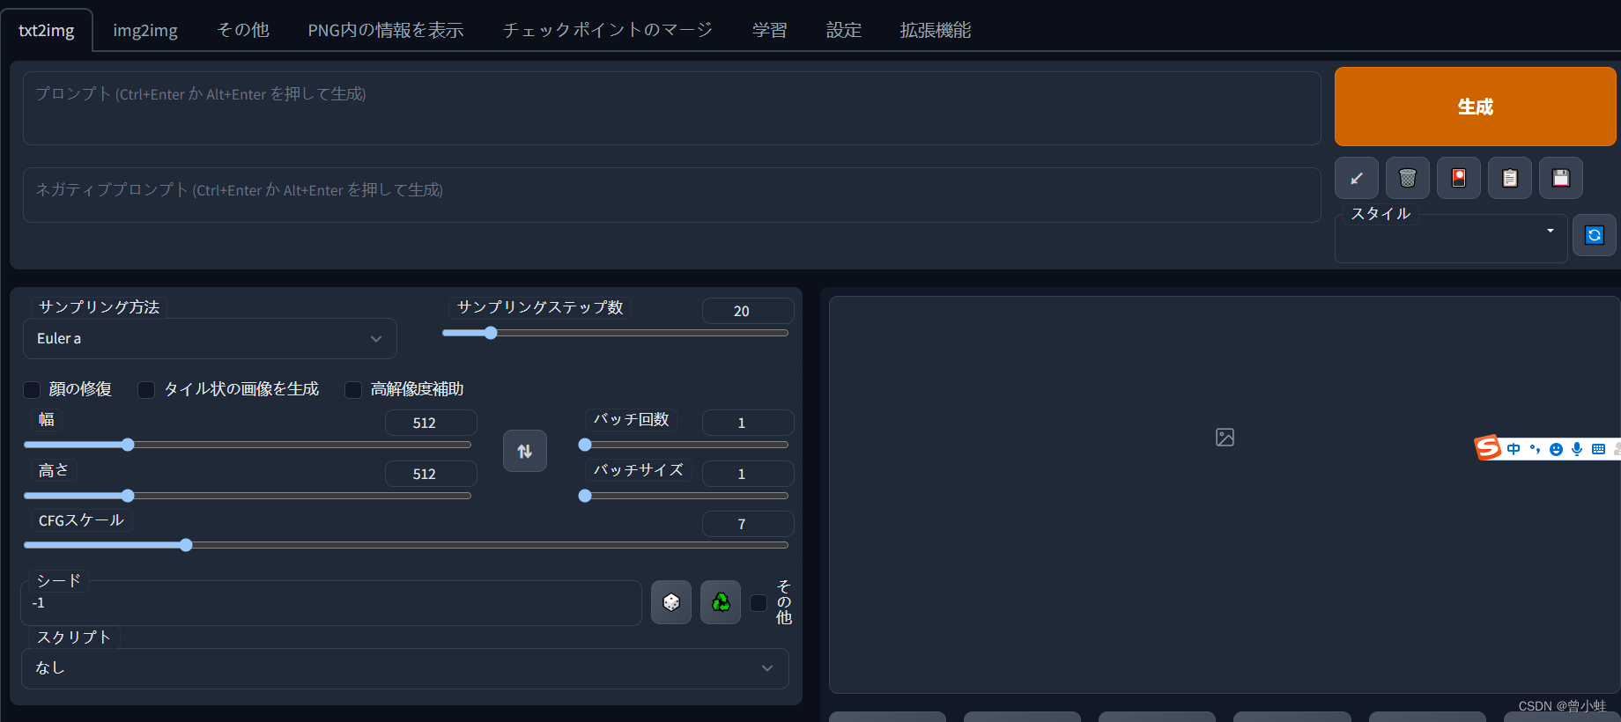Click the CFGスケール value field showing 7
Viewport: 1621px width, 722px height.
coord(748,524)
